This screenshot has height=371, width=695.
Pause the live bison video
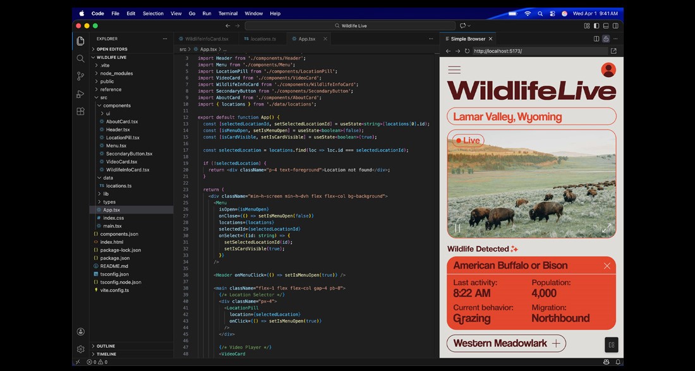(x=457, y=228)
